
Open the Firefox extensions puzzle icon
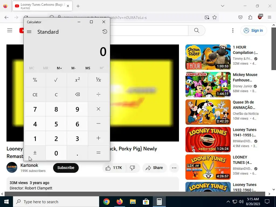(250, 17)
